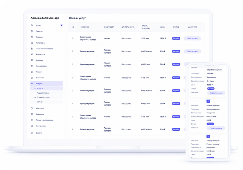Viewport: 243px width, 170px height.
Task: Click the Админка MAX Mini-app title
Action: (x=45, y=18)
